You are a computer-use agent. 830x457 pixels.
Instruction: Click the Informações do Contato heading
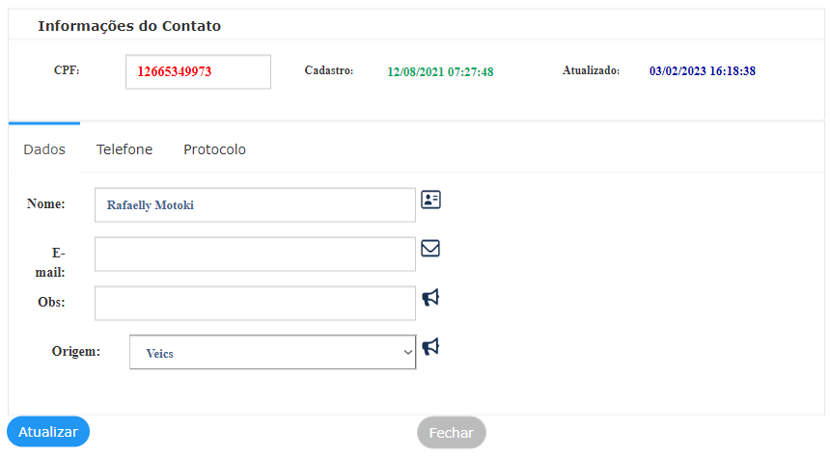pyautogui.click(x=129, y=26)
